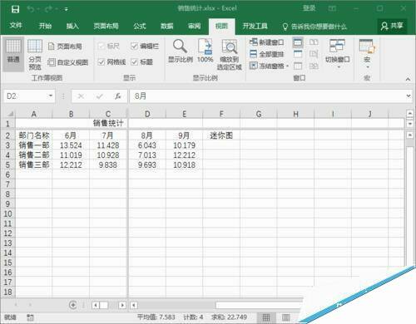Viewport: 416px width, 324px height.
Task: Open Custom Views (自定义视图)
Action: click(x=68, y=62)
